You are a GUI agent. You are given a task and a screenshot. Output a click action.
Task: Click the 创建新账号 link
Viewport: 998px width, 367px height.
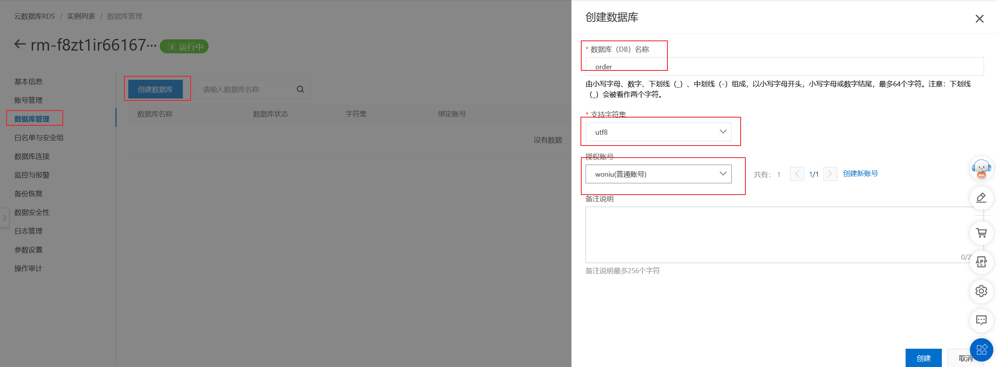point(860,174)
